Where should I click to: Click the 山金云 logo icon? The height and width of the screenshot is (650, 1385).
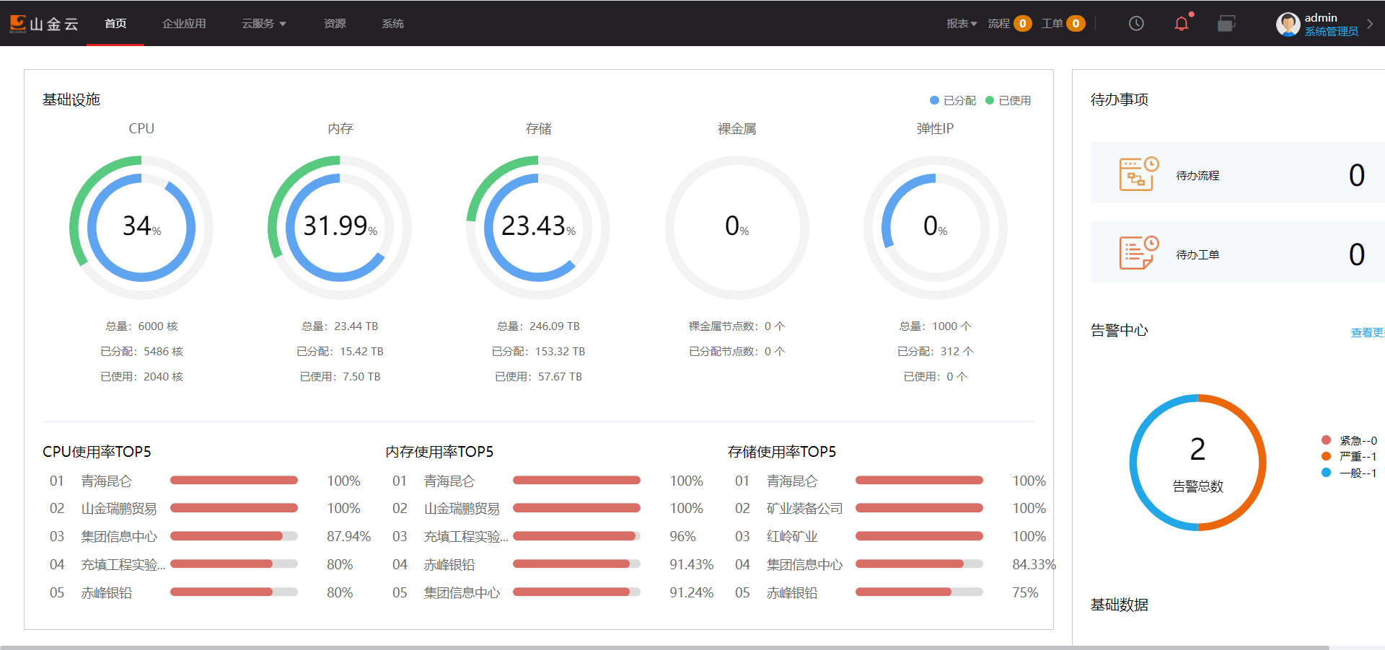pyautogui.click(x=19, y=23)
